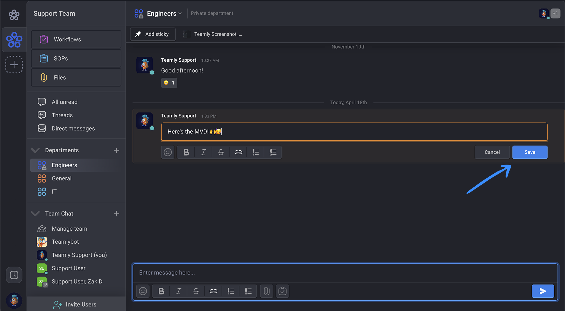
Task: Click the emoji reaction with count 1
Action: point(169,83)
